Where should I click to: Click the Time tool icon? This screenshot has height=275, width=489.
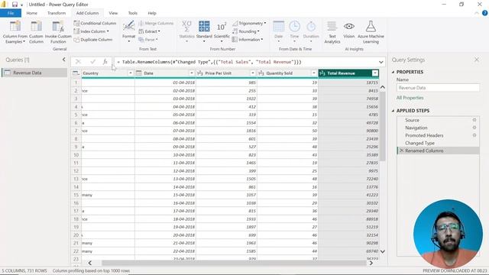[x=294, y=27]
